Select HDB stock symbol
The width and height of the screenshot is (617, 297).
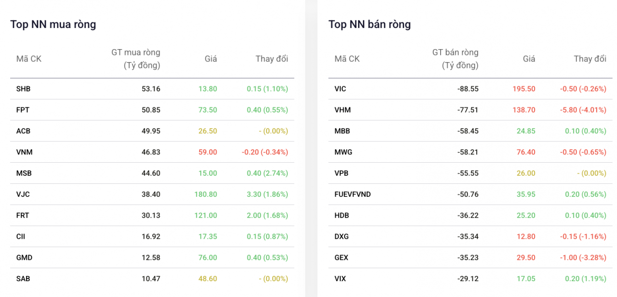tap(342, 215)
